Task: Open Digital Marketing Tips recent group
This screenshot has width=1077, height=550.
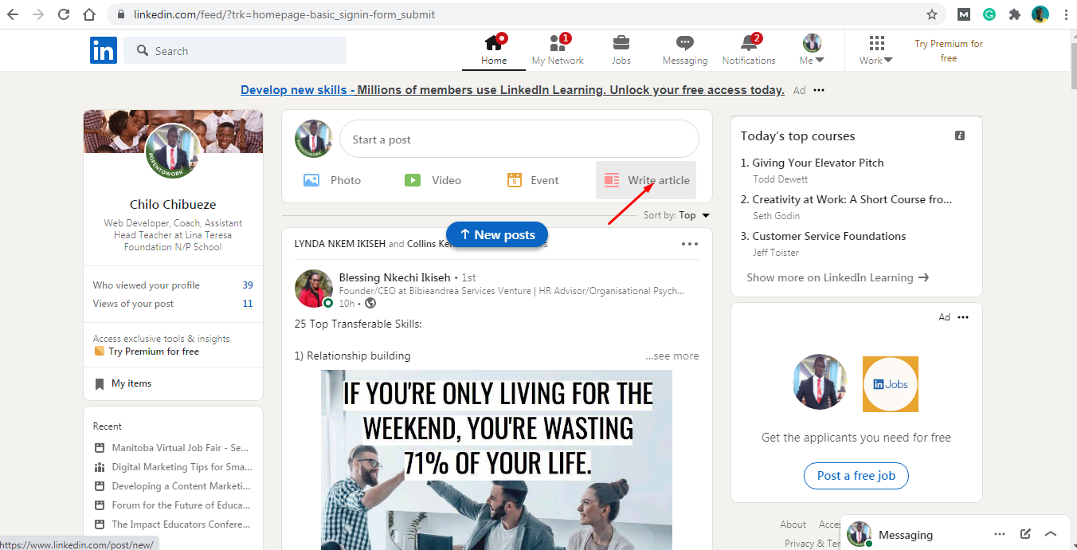Action: pos(172,467)
